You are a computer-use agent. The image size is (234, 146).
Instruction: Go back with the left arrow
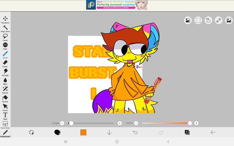(213, 132)
